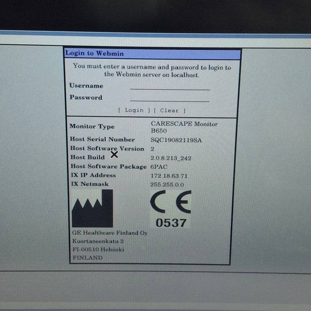Click the 0537 notified body number
This screenshot has height=311, width=311.
[x=171, y=223]
